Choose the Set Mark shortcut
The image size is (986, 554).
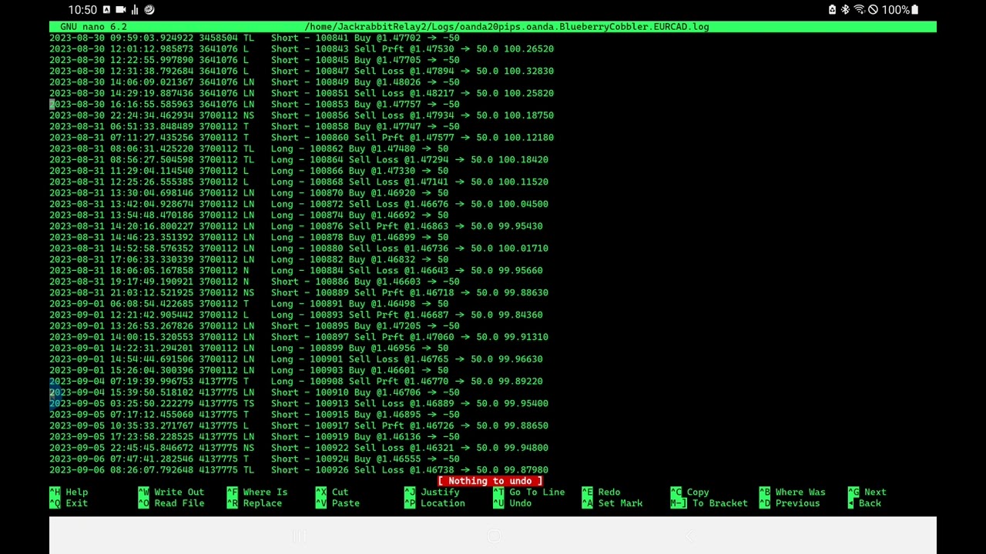tap(612, 503)
